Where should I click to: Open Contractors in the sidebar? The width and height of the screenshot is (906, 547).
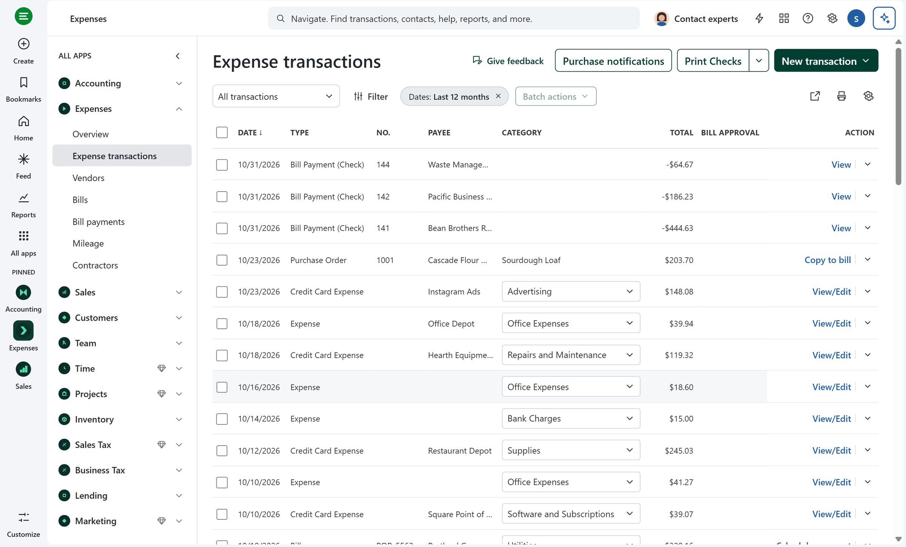(95, 265)
